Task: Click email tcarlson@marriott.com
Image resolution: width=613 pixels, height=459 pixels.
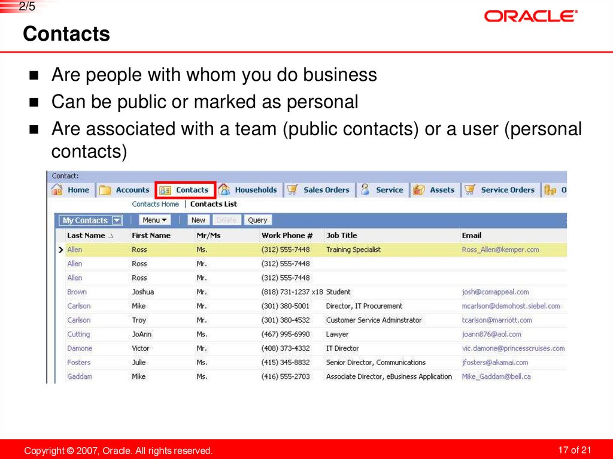Action: coord(497,320)
